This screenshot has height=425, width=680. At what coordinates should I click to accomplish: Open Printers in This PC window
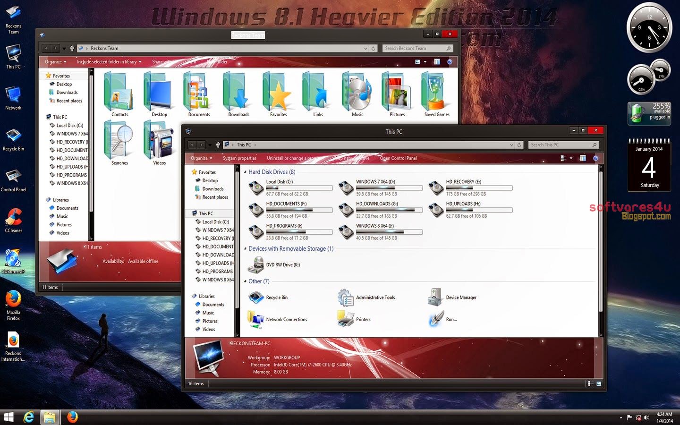[x=354, y=320]
